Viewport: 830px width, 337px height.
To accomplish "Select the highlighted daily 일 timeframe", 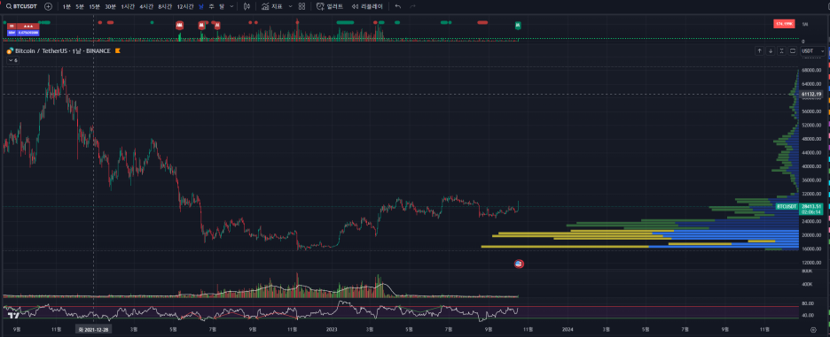I will [201, 6].
